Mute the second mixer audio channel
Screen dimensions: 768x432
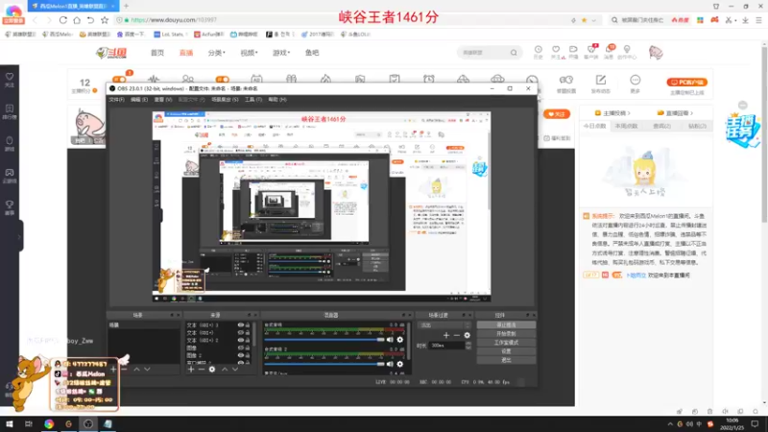390,364
